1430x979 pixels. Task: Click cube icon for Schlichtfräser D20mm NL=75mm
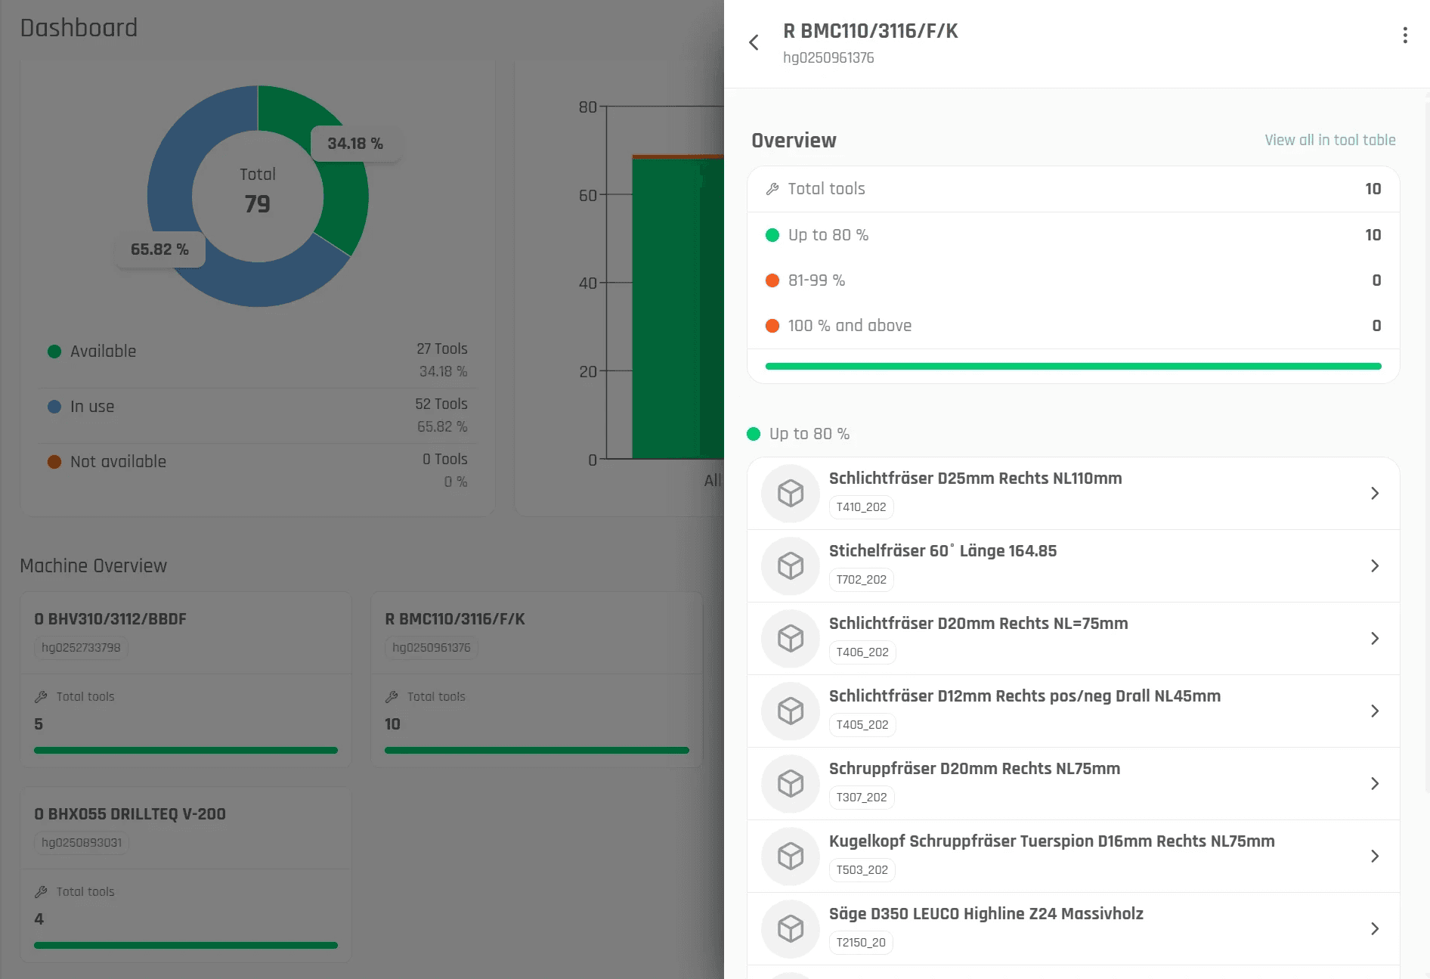point(791,638)
